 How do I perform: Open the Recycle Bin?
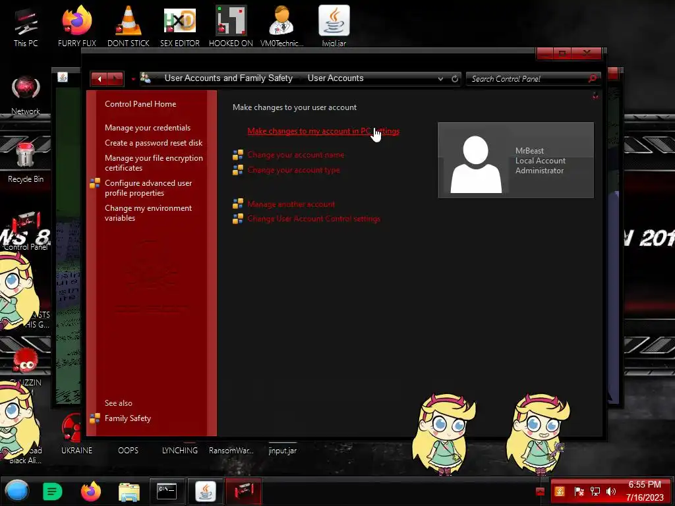26,163
